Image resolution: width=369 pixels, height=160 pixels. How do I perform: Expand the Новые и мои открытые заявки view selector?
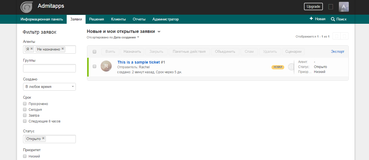pyautogui.click(x=159, y=32)
